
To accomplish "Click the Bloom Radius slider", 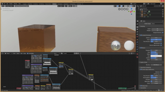I will (156, 54).
